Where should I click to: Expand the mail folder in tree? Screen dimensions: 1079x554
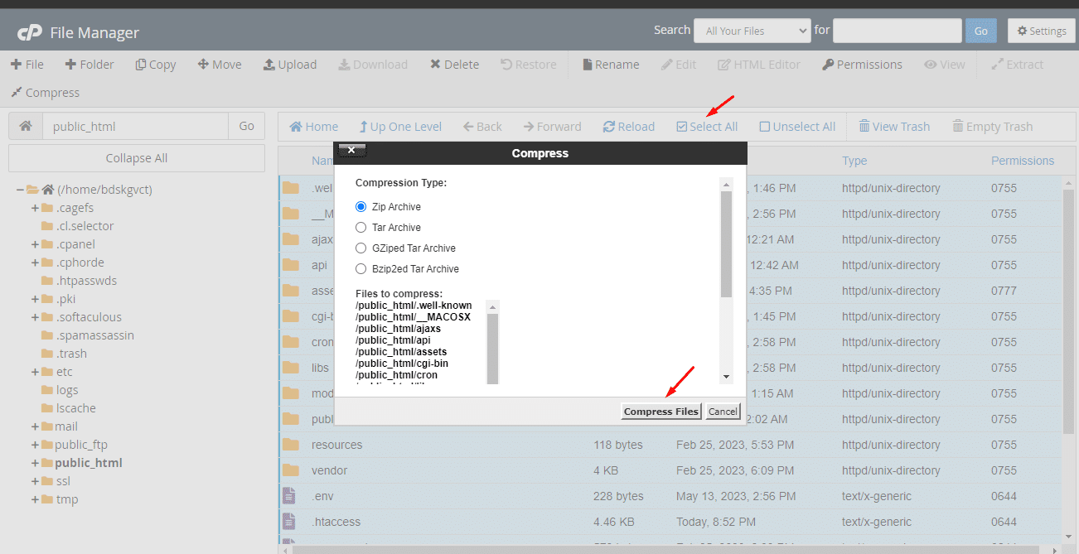pyautogui.click(x=36, y=427)
